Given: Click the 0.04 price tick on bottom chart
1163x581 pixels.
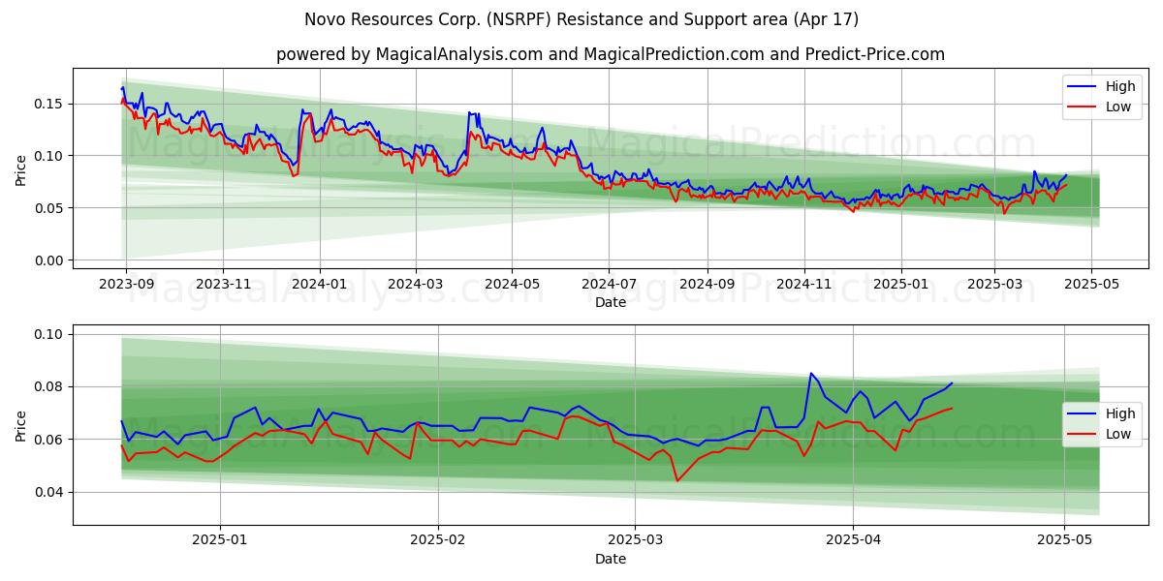Looking at the screenshot, I should (50, 492).
